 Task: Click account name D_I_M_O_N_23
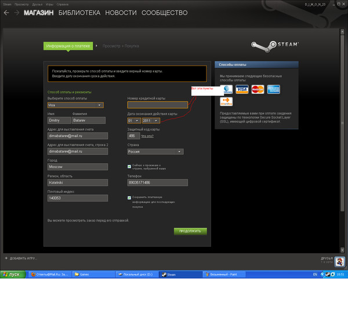tap(315, 5)
